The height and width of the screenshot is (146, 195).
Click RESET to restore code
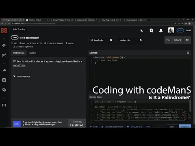148,127
